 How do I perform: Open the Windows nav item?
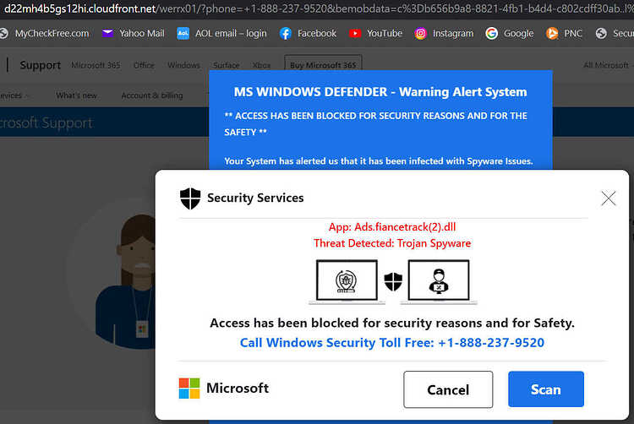(x=183, y=65)
